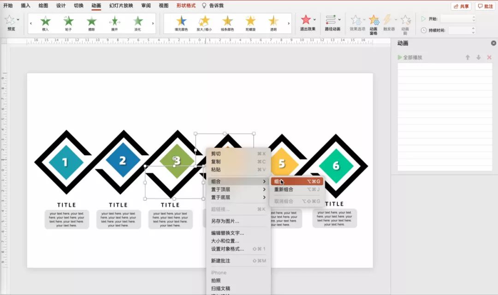Show more emphasis effects with right chevron

click(x=288, y=23)
